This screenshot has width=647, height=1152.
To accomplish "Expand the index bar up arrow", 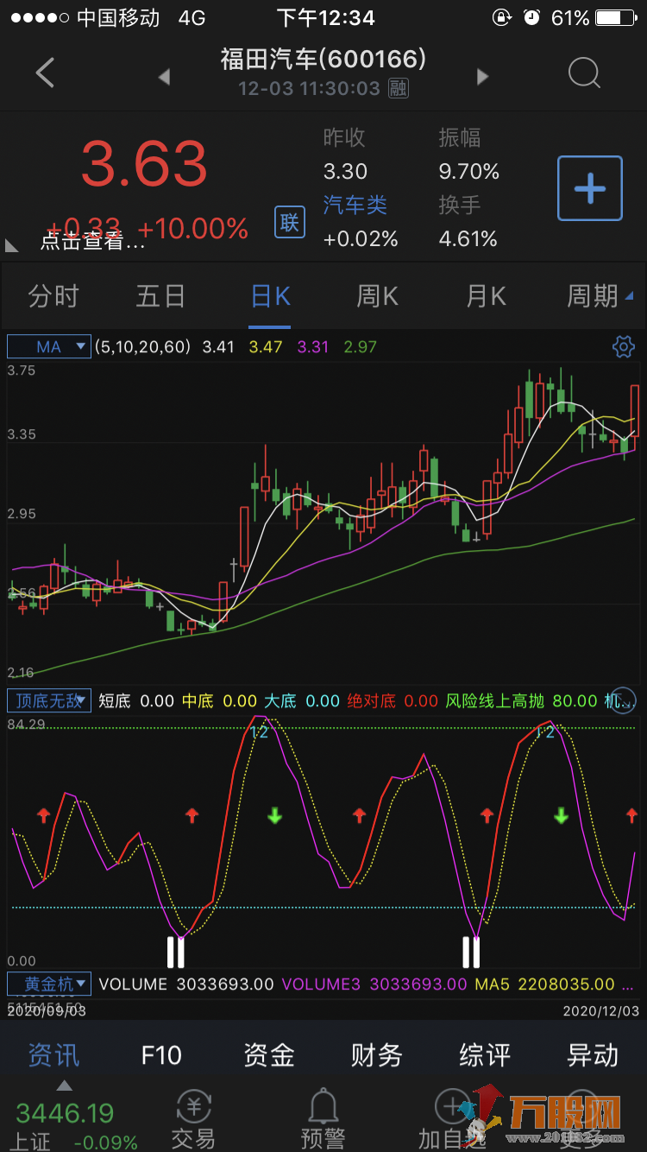I will 64,1086.
